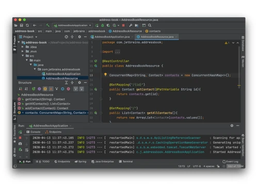The height and width of the screenshot is (194, 258).
Task: Collapse the address-book root tree node
Action: click(19, 42)
